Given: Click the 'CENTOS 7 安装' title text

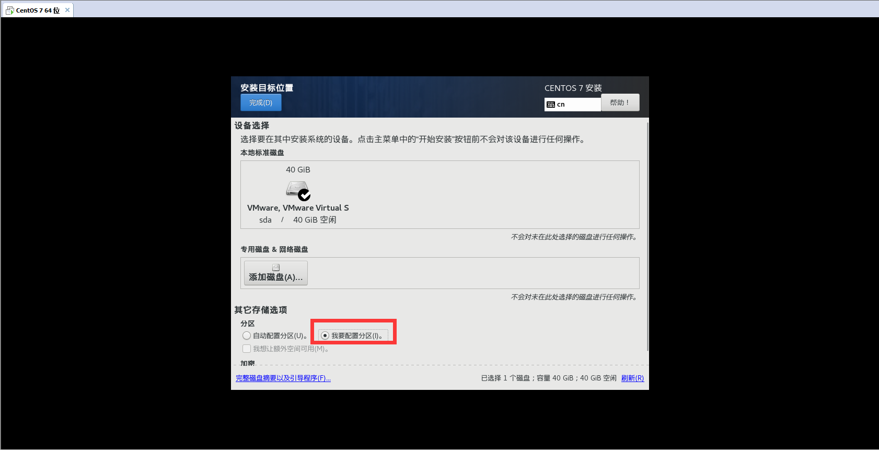Looking at the screenshot, I should click(x=573, y=88).
